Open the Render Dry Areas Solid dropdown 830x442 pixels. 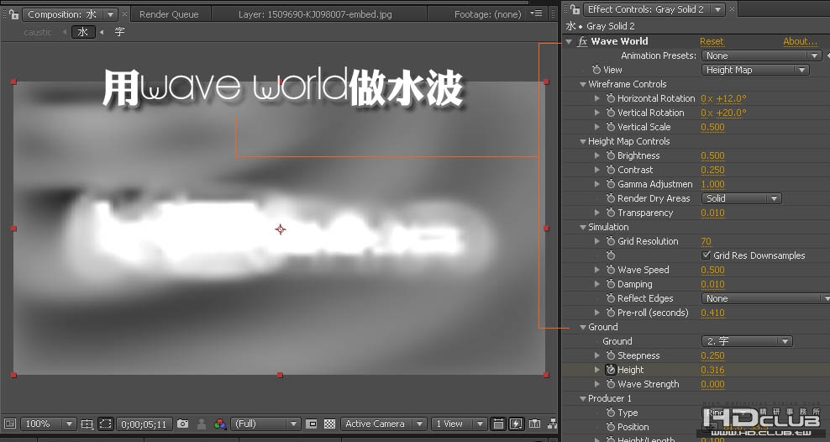point(741,198)
